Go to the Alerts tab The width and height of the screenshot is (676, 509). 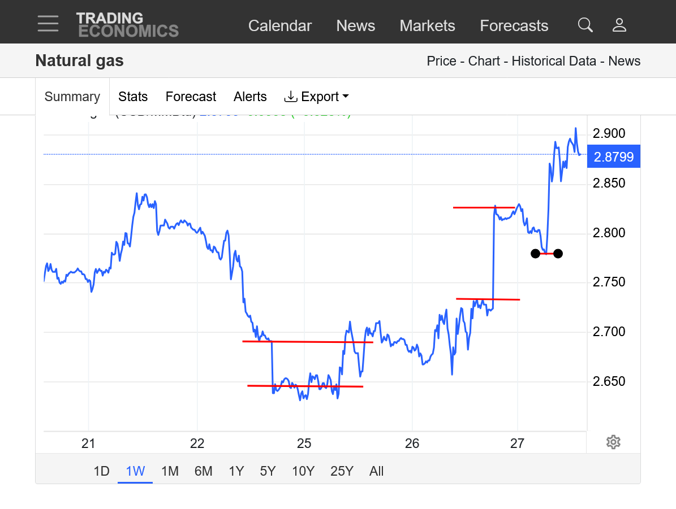250,97
